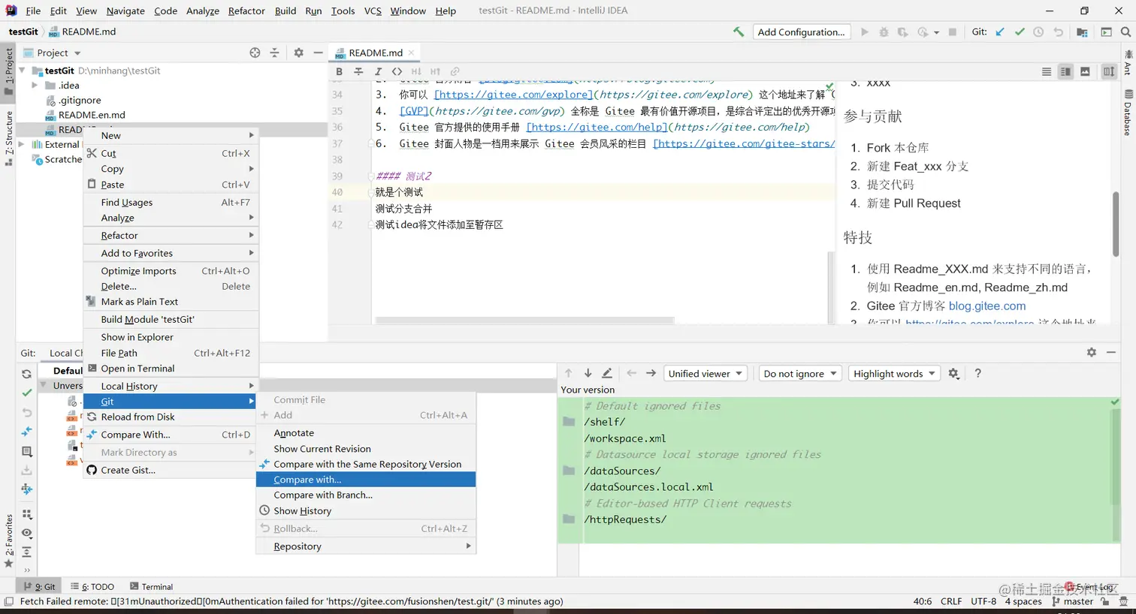Click the Add Configuration... button
Screen dimensions: 1136x614
click(x=801, y=32)
